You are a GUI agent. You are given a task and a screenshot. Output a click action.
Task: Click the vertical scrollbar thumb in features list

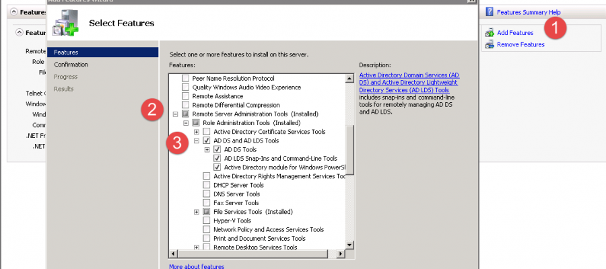[x=349, y=151]
